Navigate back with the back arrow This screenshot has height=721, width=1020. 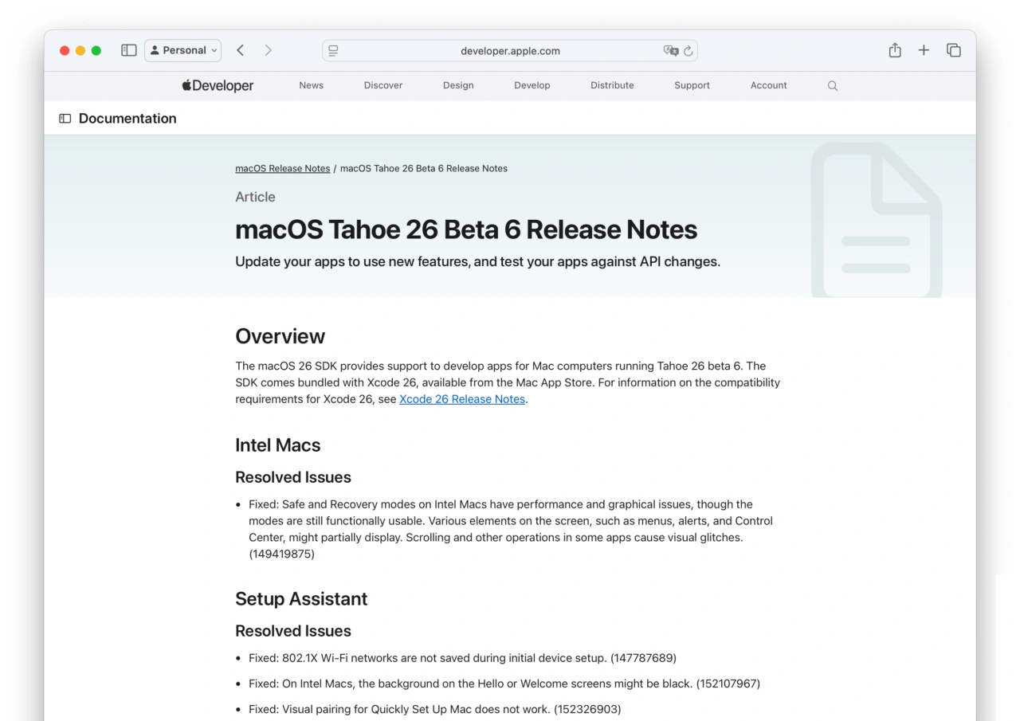coord(240,49)
